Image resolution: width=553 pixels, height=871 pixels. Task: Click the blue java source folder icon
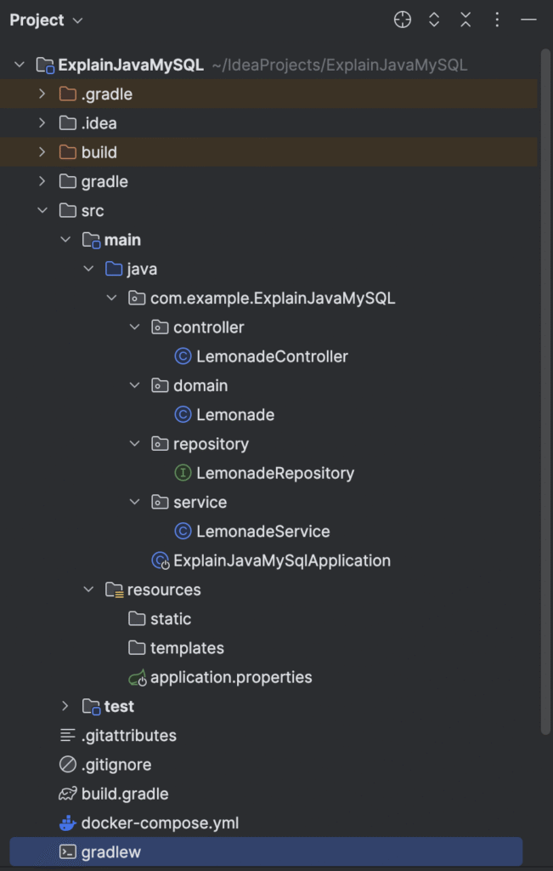114,269
